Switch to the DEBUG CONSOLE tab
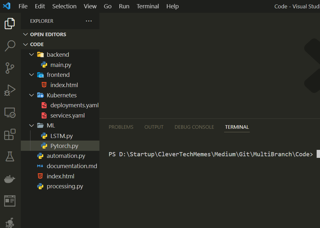 (194, 127)
